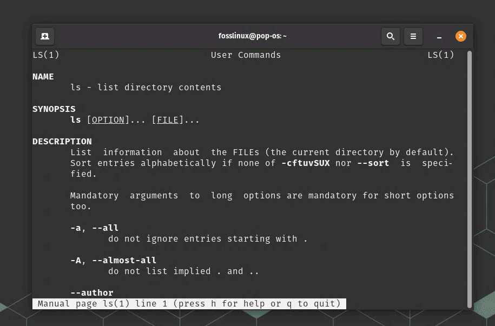This screenshot has height=326, width=495.
Task: Minimize the terminal window
Action: (x=439, y=37)
